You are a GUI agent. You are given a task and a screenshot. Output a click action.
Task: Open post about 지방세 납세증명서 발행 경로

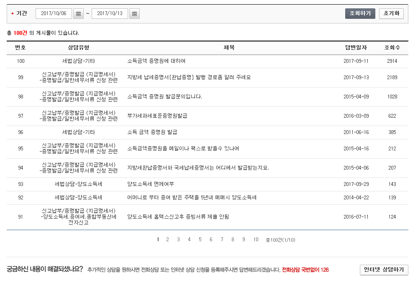click(189, 77)
